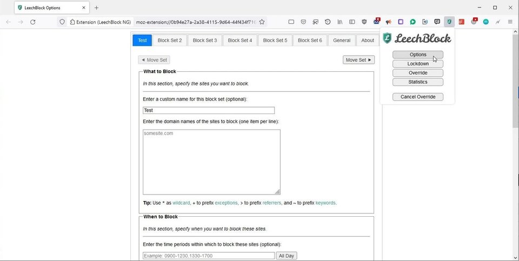Bookmark this page with the star icon

click(262, 22)
